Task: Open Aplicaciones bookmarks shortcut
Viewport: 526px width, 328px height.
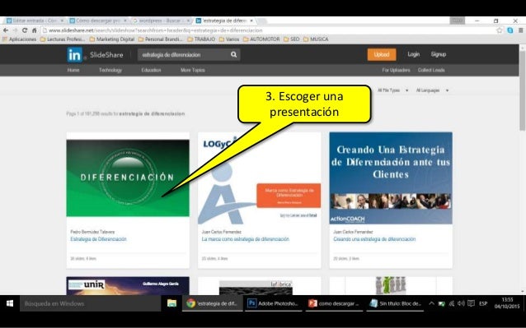Action: point(19,39)
